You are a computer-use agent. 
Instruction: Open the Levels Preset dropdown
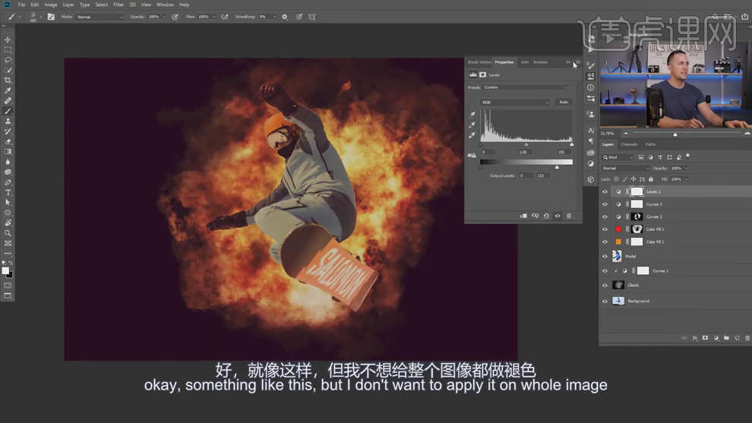point(525,87)
